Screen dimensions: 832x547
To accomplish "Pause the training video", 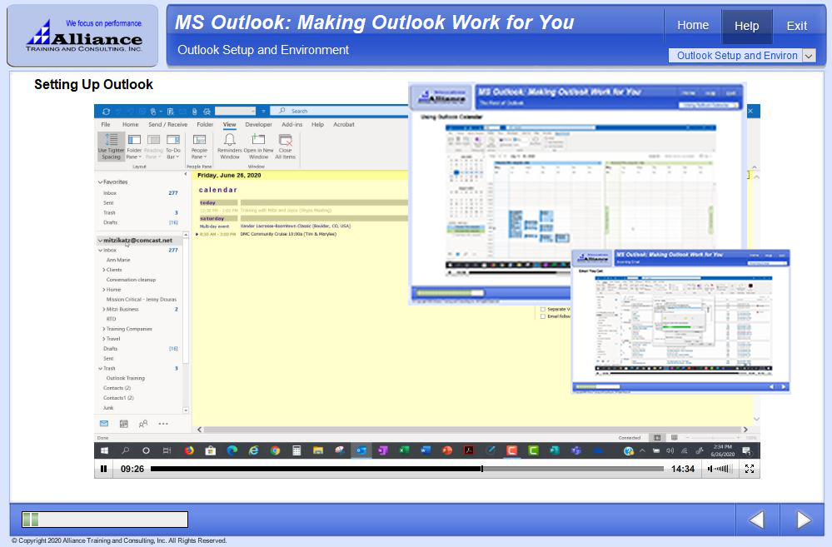I will pos(104,469).
